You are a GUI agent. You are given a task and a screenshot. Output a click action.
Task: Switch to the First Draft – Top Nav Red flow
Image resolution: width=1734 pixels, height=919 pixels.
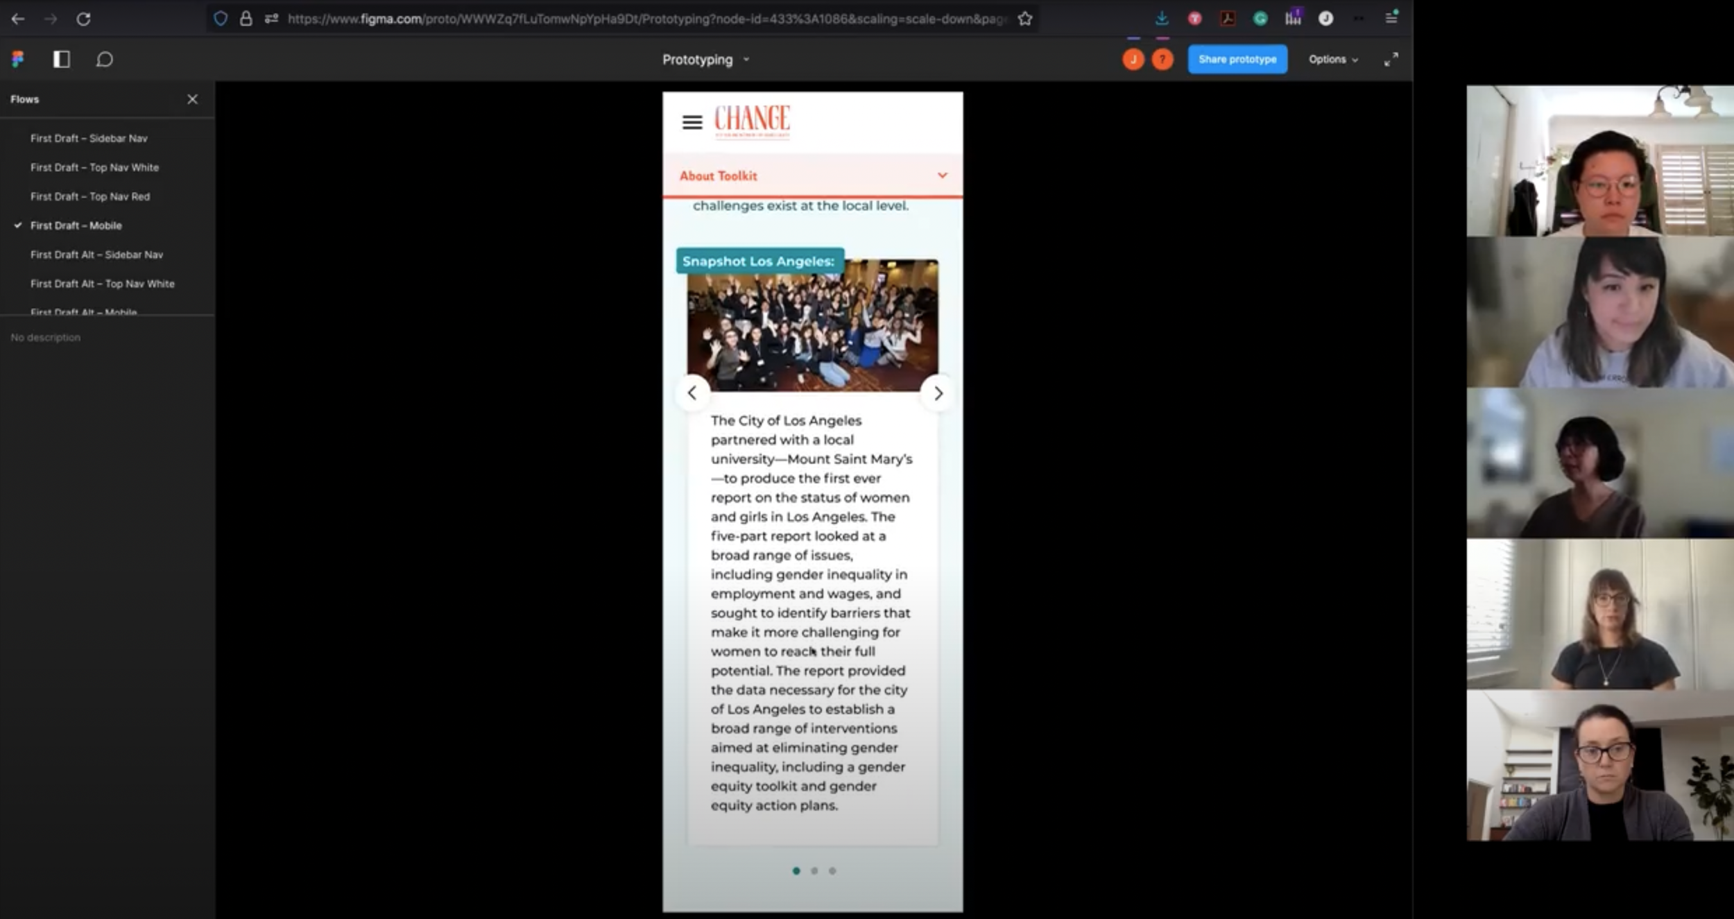[90, 197]
